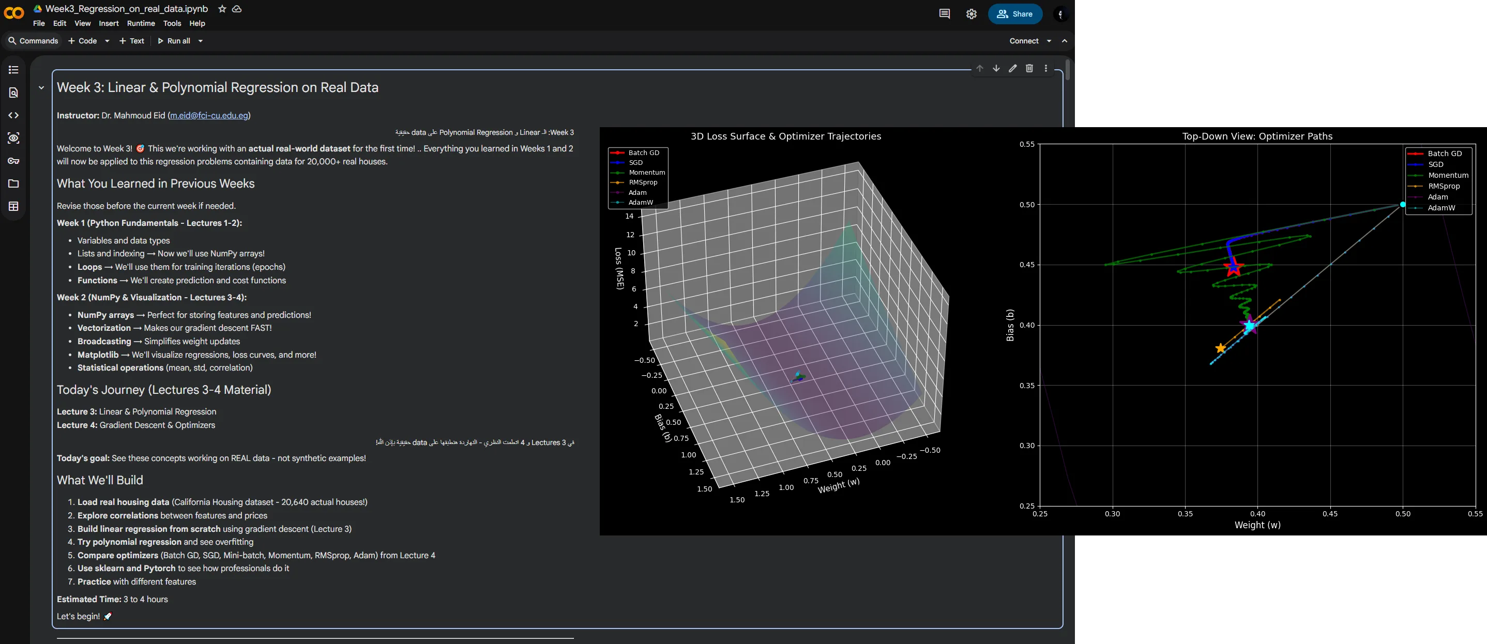Open the Insert menu
The width and height of the screenshot is (1487, 644).
pyautogui.click(x=109, y=24)
